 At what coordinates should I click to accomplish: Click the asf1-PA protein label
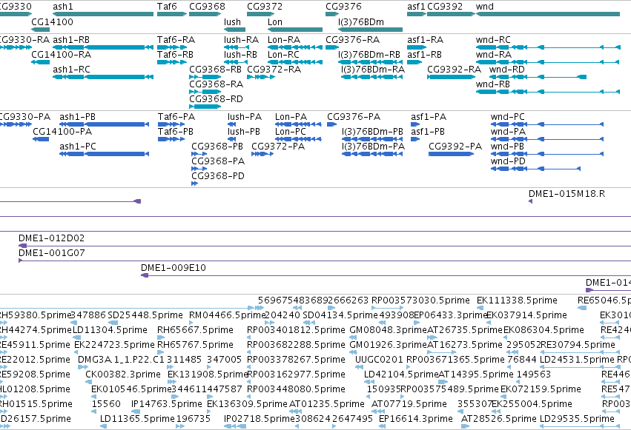point(429,117)
